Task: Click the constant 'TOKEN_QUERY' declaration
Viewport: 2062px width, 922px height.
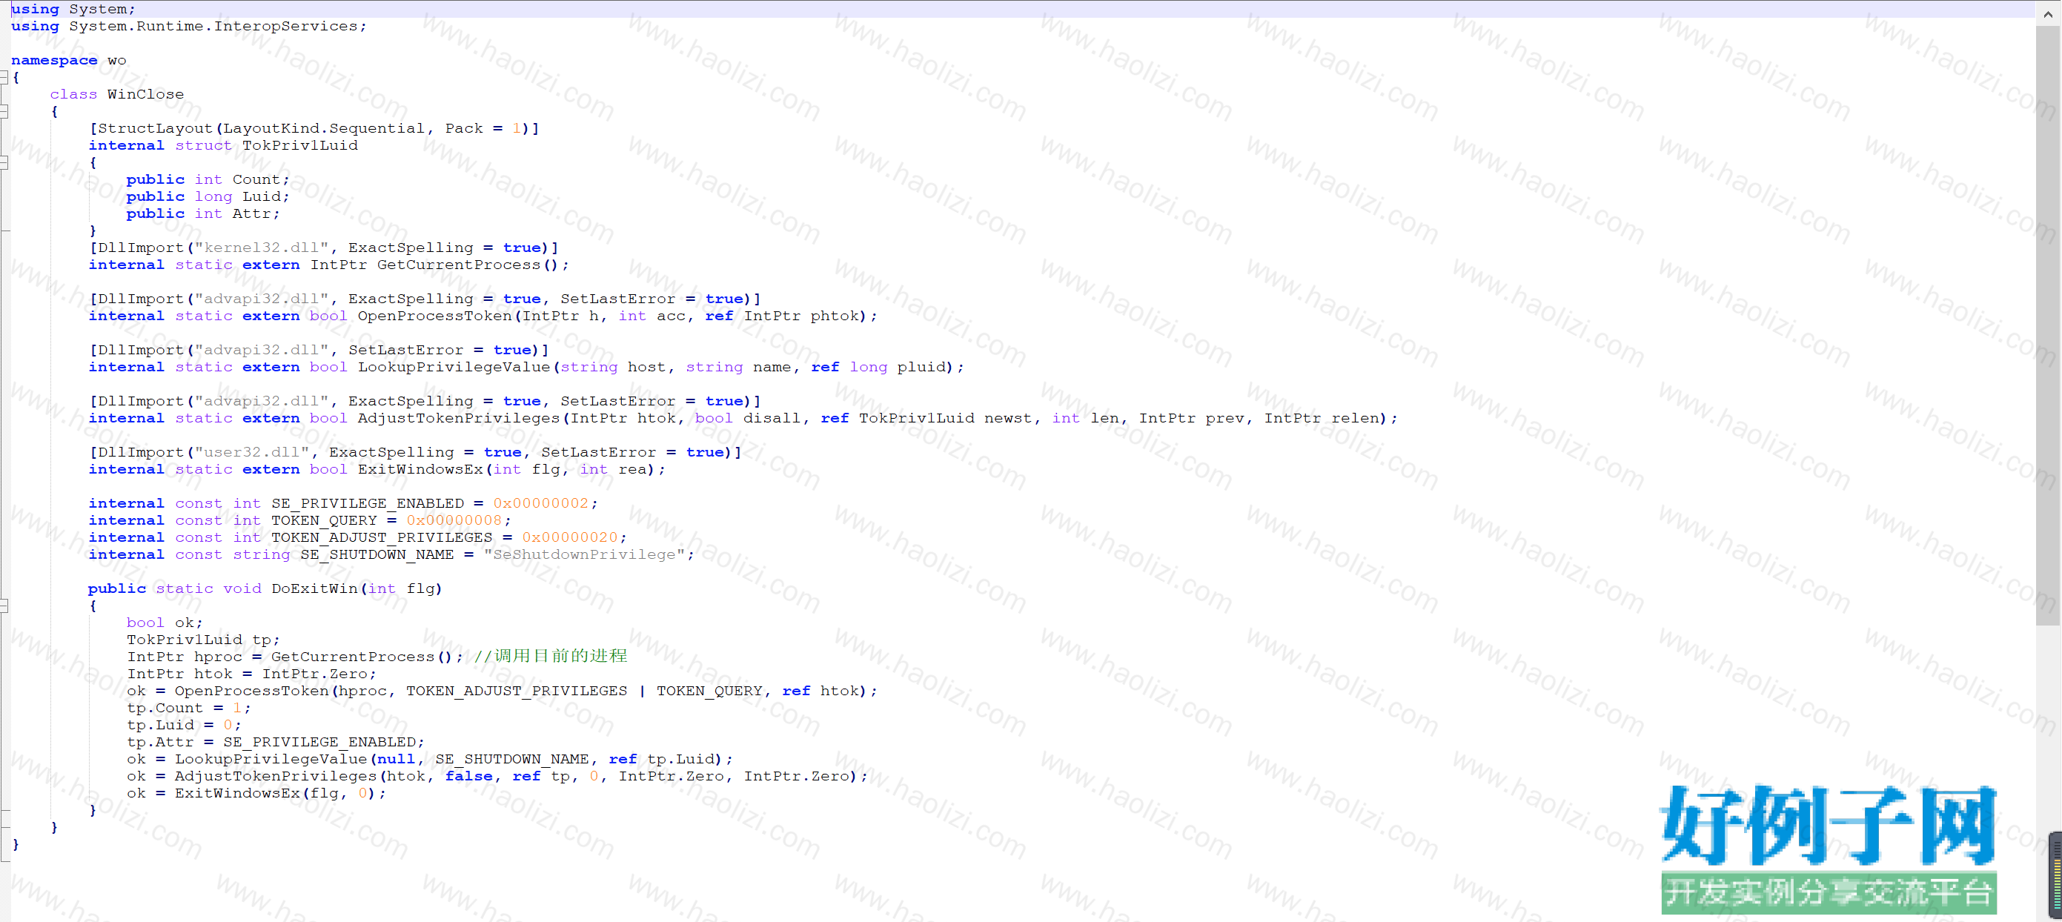Action: pos(324,521)
